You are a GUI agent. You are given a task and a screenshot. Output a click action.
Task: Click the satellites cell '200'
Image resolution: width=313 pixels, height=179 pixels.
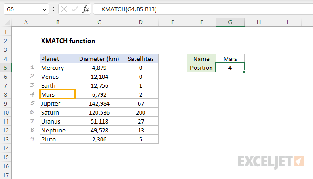(x=140, y=112)
